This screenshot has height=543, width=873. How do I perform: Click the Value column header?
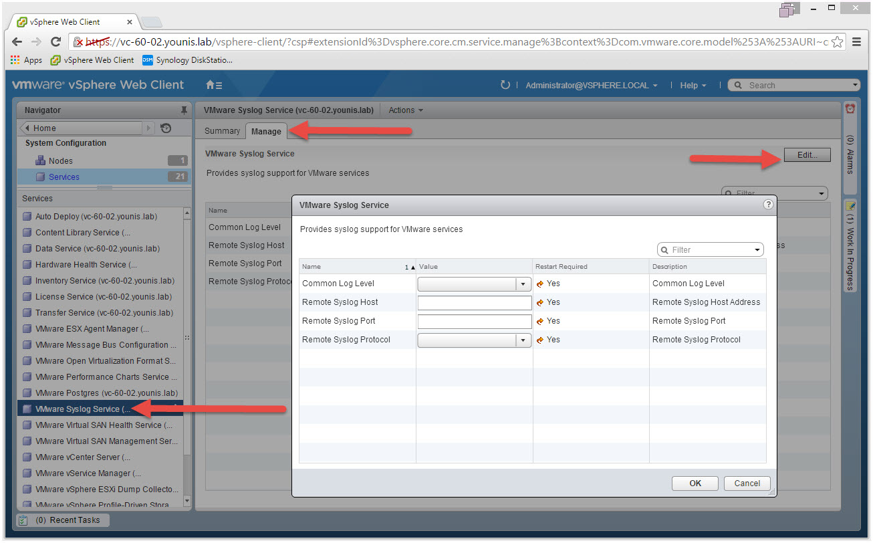[474, 267]
